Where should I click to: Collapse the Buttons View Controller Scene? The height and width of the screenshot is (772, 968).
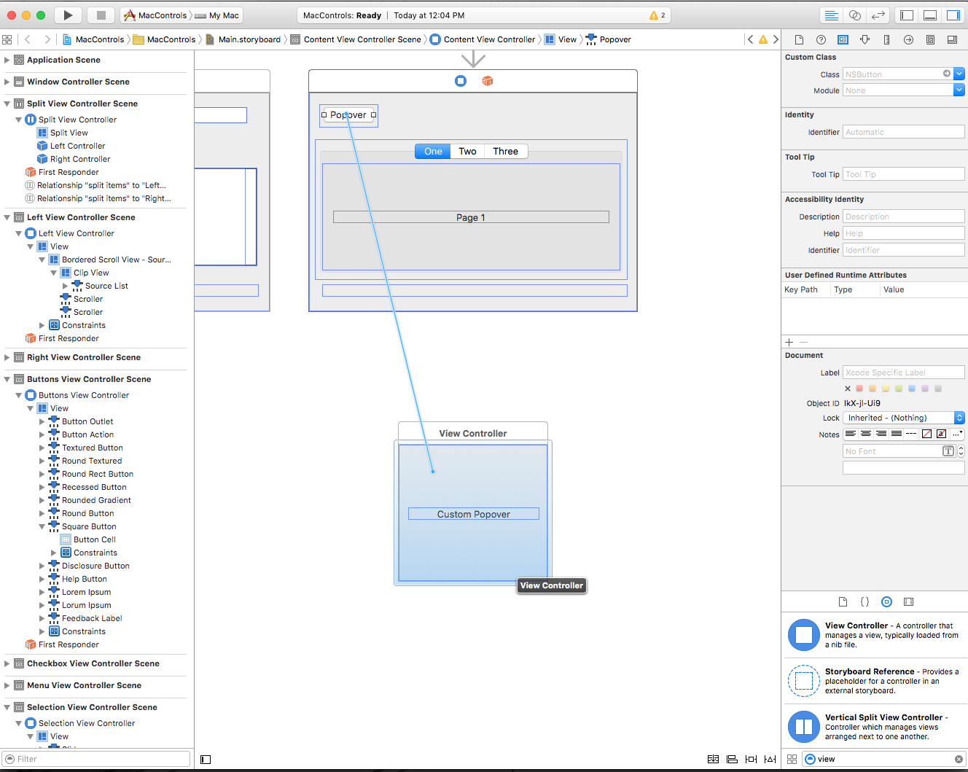tap(7, 378)
